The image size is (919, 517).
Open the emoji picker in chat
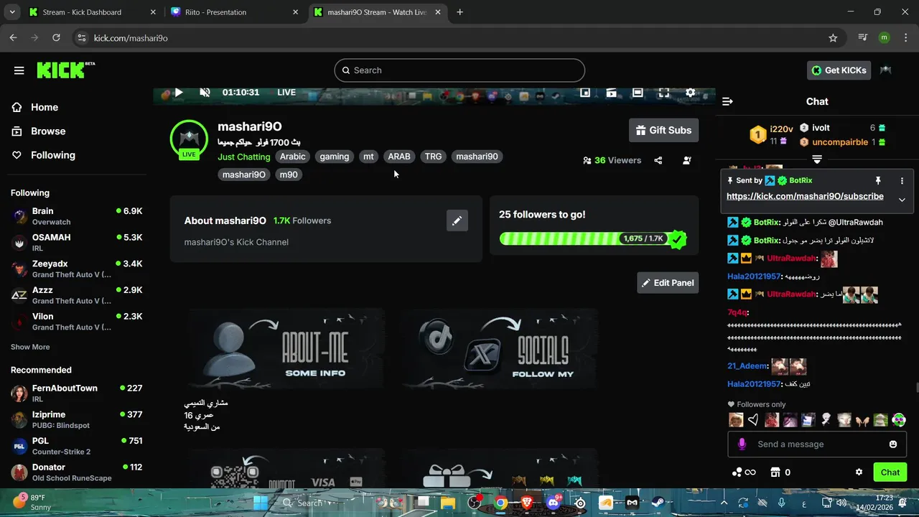coord(893,444)
